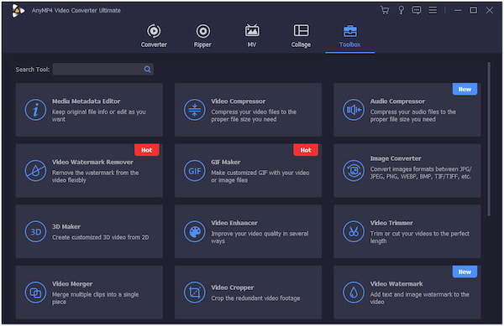Viewport: 504px width, 326px height.
Task: Open the Video Trimmer title
Action: pyautogui.click(x=391, y=223)
